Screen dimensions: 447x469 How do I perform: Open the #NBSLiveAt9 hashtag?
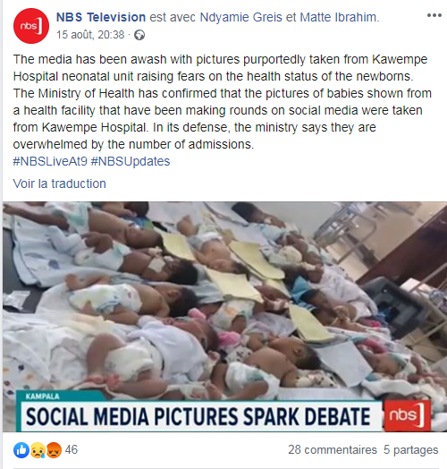(x=50, y=161)
